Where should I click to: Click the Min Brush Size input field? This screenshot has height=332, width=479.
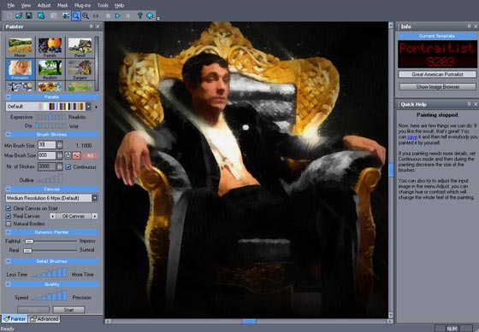click(x=47, y=145)
